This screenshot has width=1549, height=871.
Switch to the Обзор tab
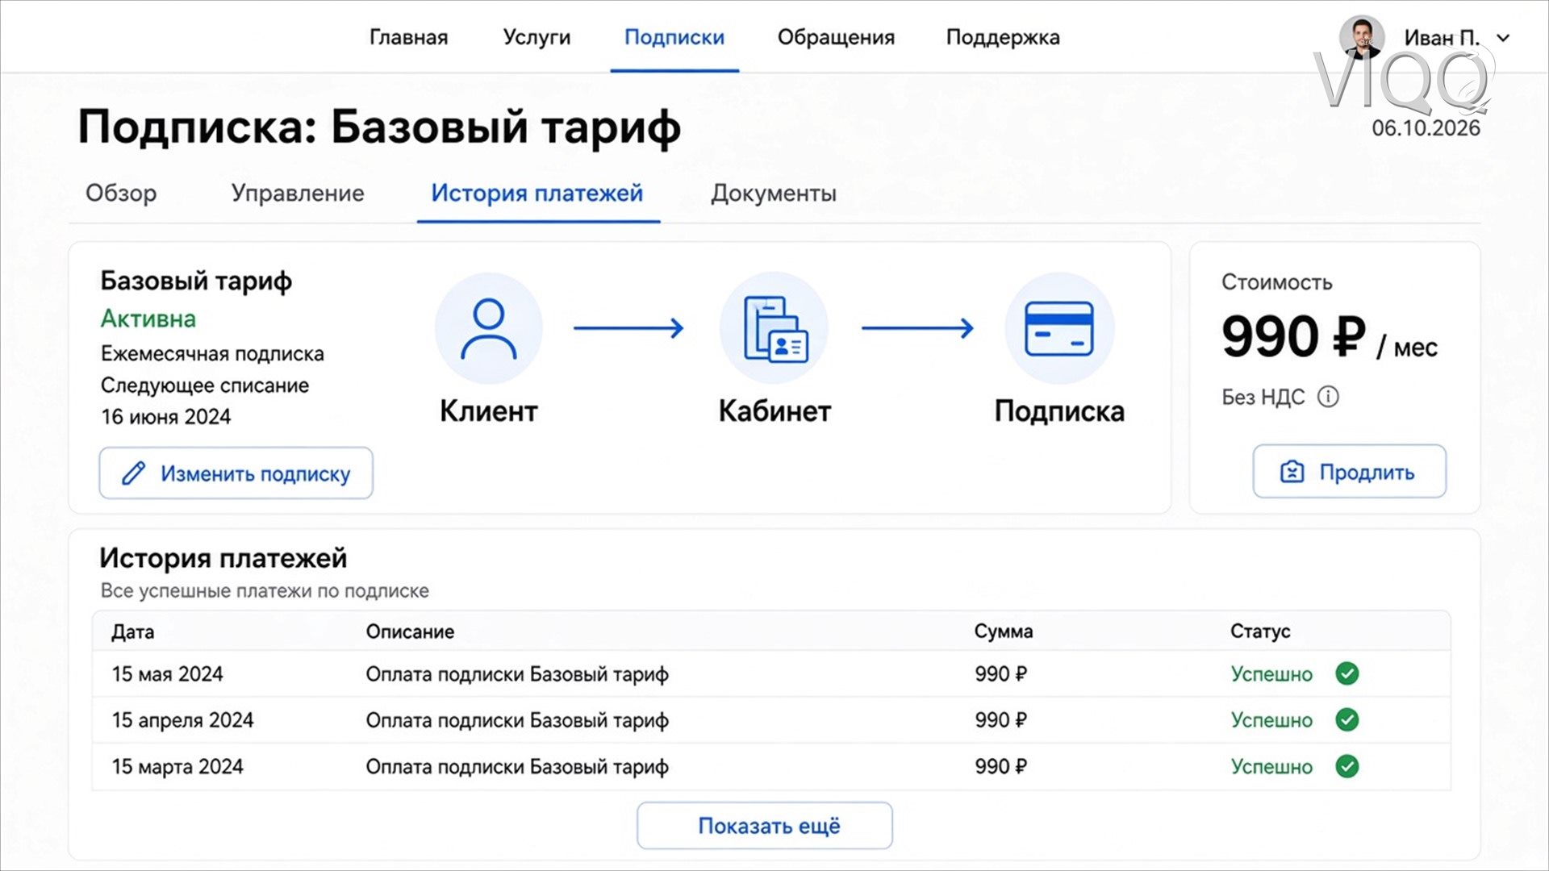coord(121,194)
